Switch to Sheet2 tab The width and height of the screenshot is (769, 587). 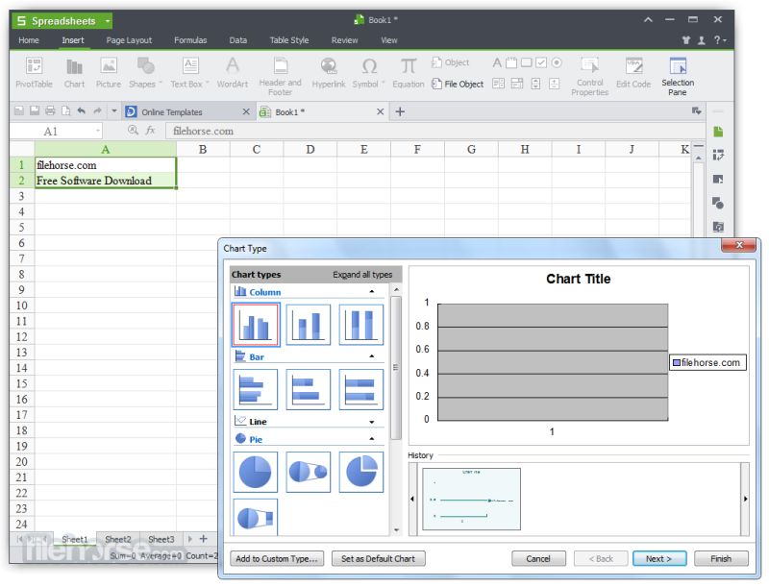click(x=118, y=539)
